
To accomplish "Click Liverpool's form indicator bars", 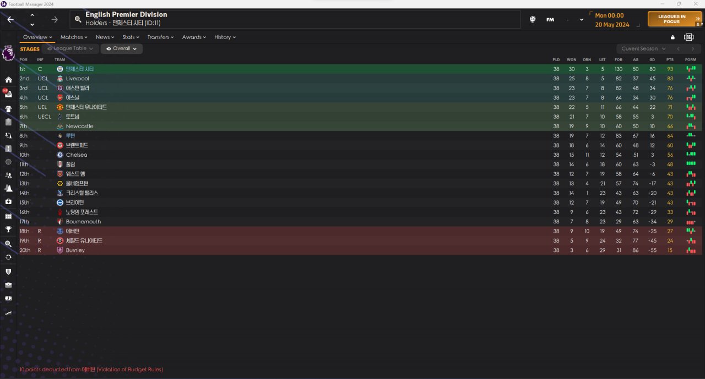I will (691, 79).
